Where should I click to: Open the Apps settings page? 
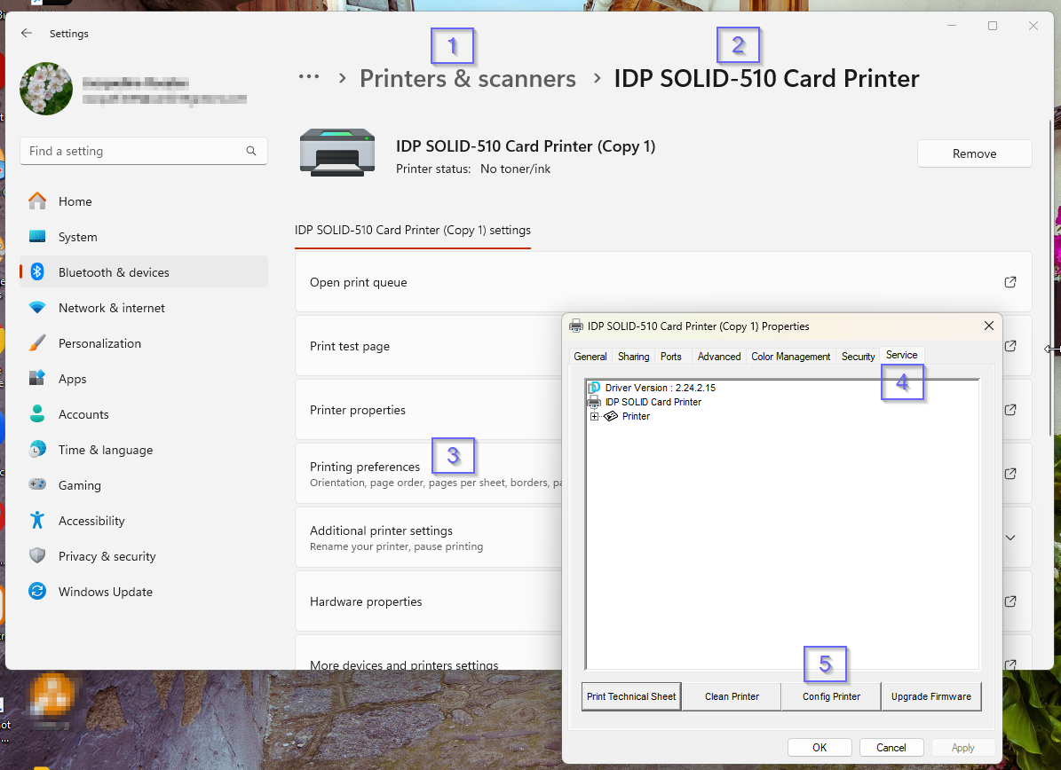[x=144, y=379]
